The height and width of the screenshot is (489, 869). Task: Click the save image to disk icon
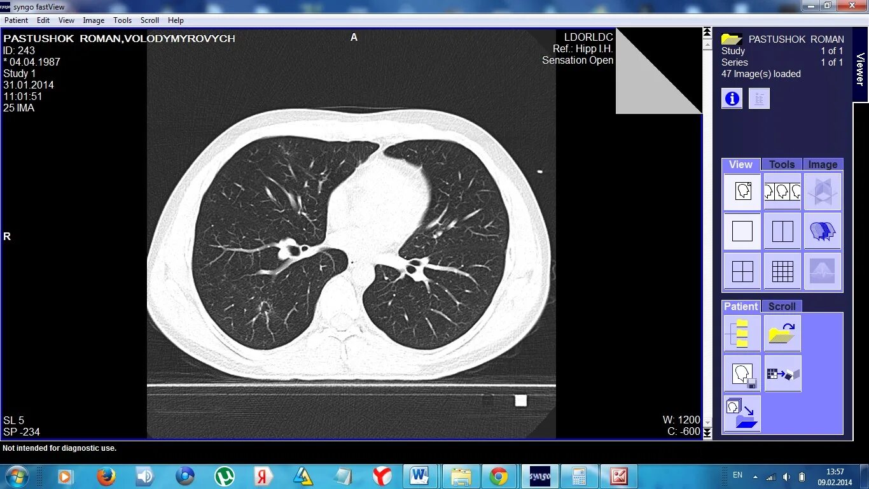click(742, 373)
